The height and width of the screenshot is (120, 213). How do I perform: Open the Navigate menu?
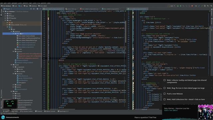point(14,3)
